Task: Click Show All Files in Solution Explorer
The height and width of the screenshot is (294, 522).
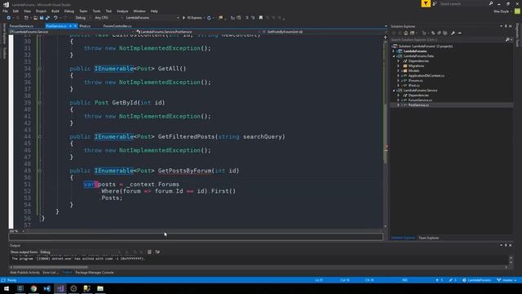Action: pyautogui.click(x=445, y=33)
